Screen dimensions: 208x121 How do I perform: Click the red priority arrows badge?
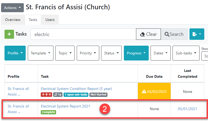(x=46, y=94)
